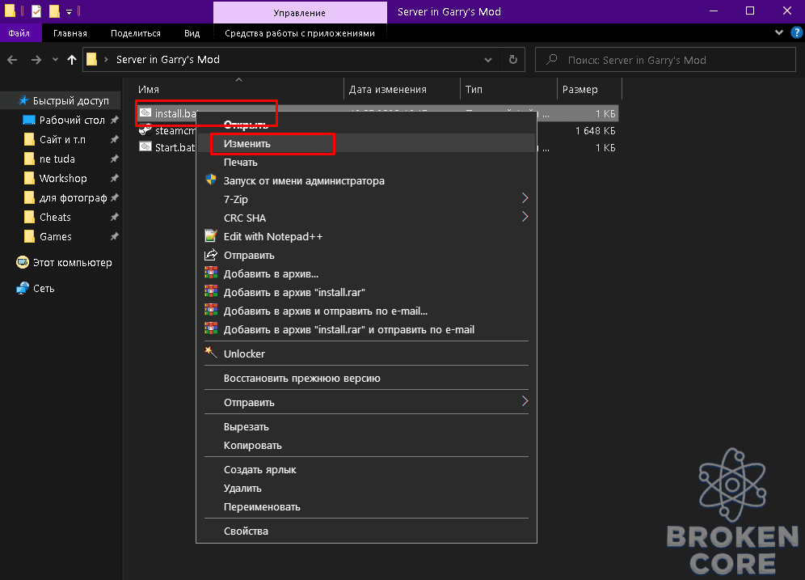Image resolution: width=805 pixels, height=580 pixels.
Task: Refresh the folder using the refresh icon
Action: point(513,60)
